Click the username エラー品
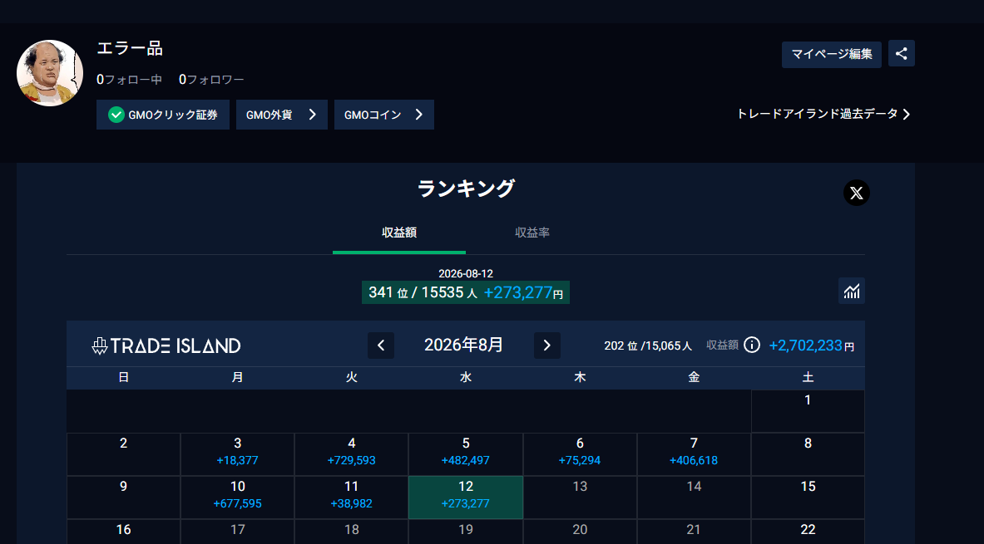This screenshot has height=544, width=984. tap(130, 47)
